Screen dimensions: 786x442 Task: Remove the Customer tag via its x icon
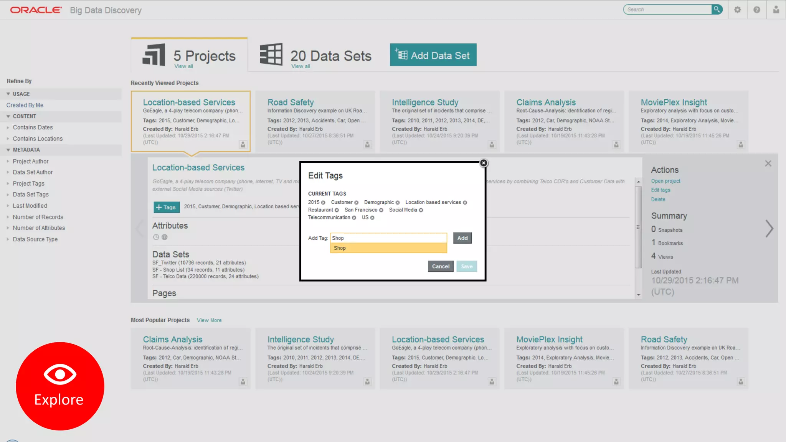356,203
